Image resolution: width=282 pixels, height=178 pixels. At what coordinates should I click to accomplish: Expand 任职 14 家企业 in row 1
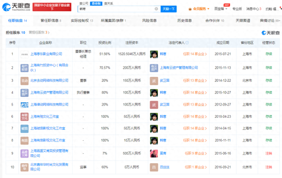click(195, 54)
